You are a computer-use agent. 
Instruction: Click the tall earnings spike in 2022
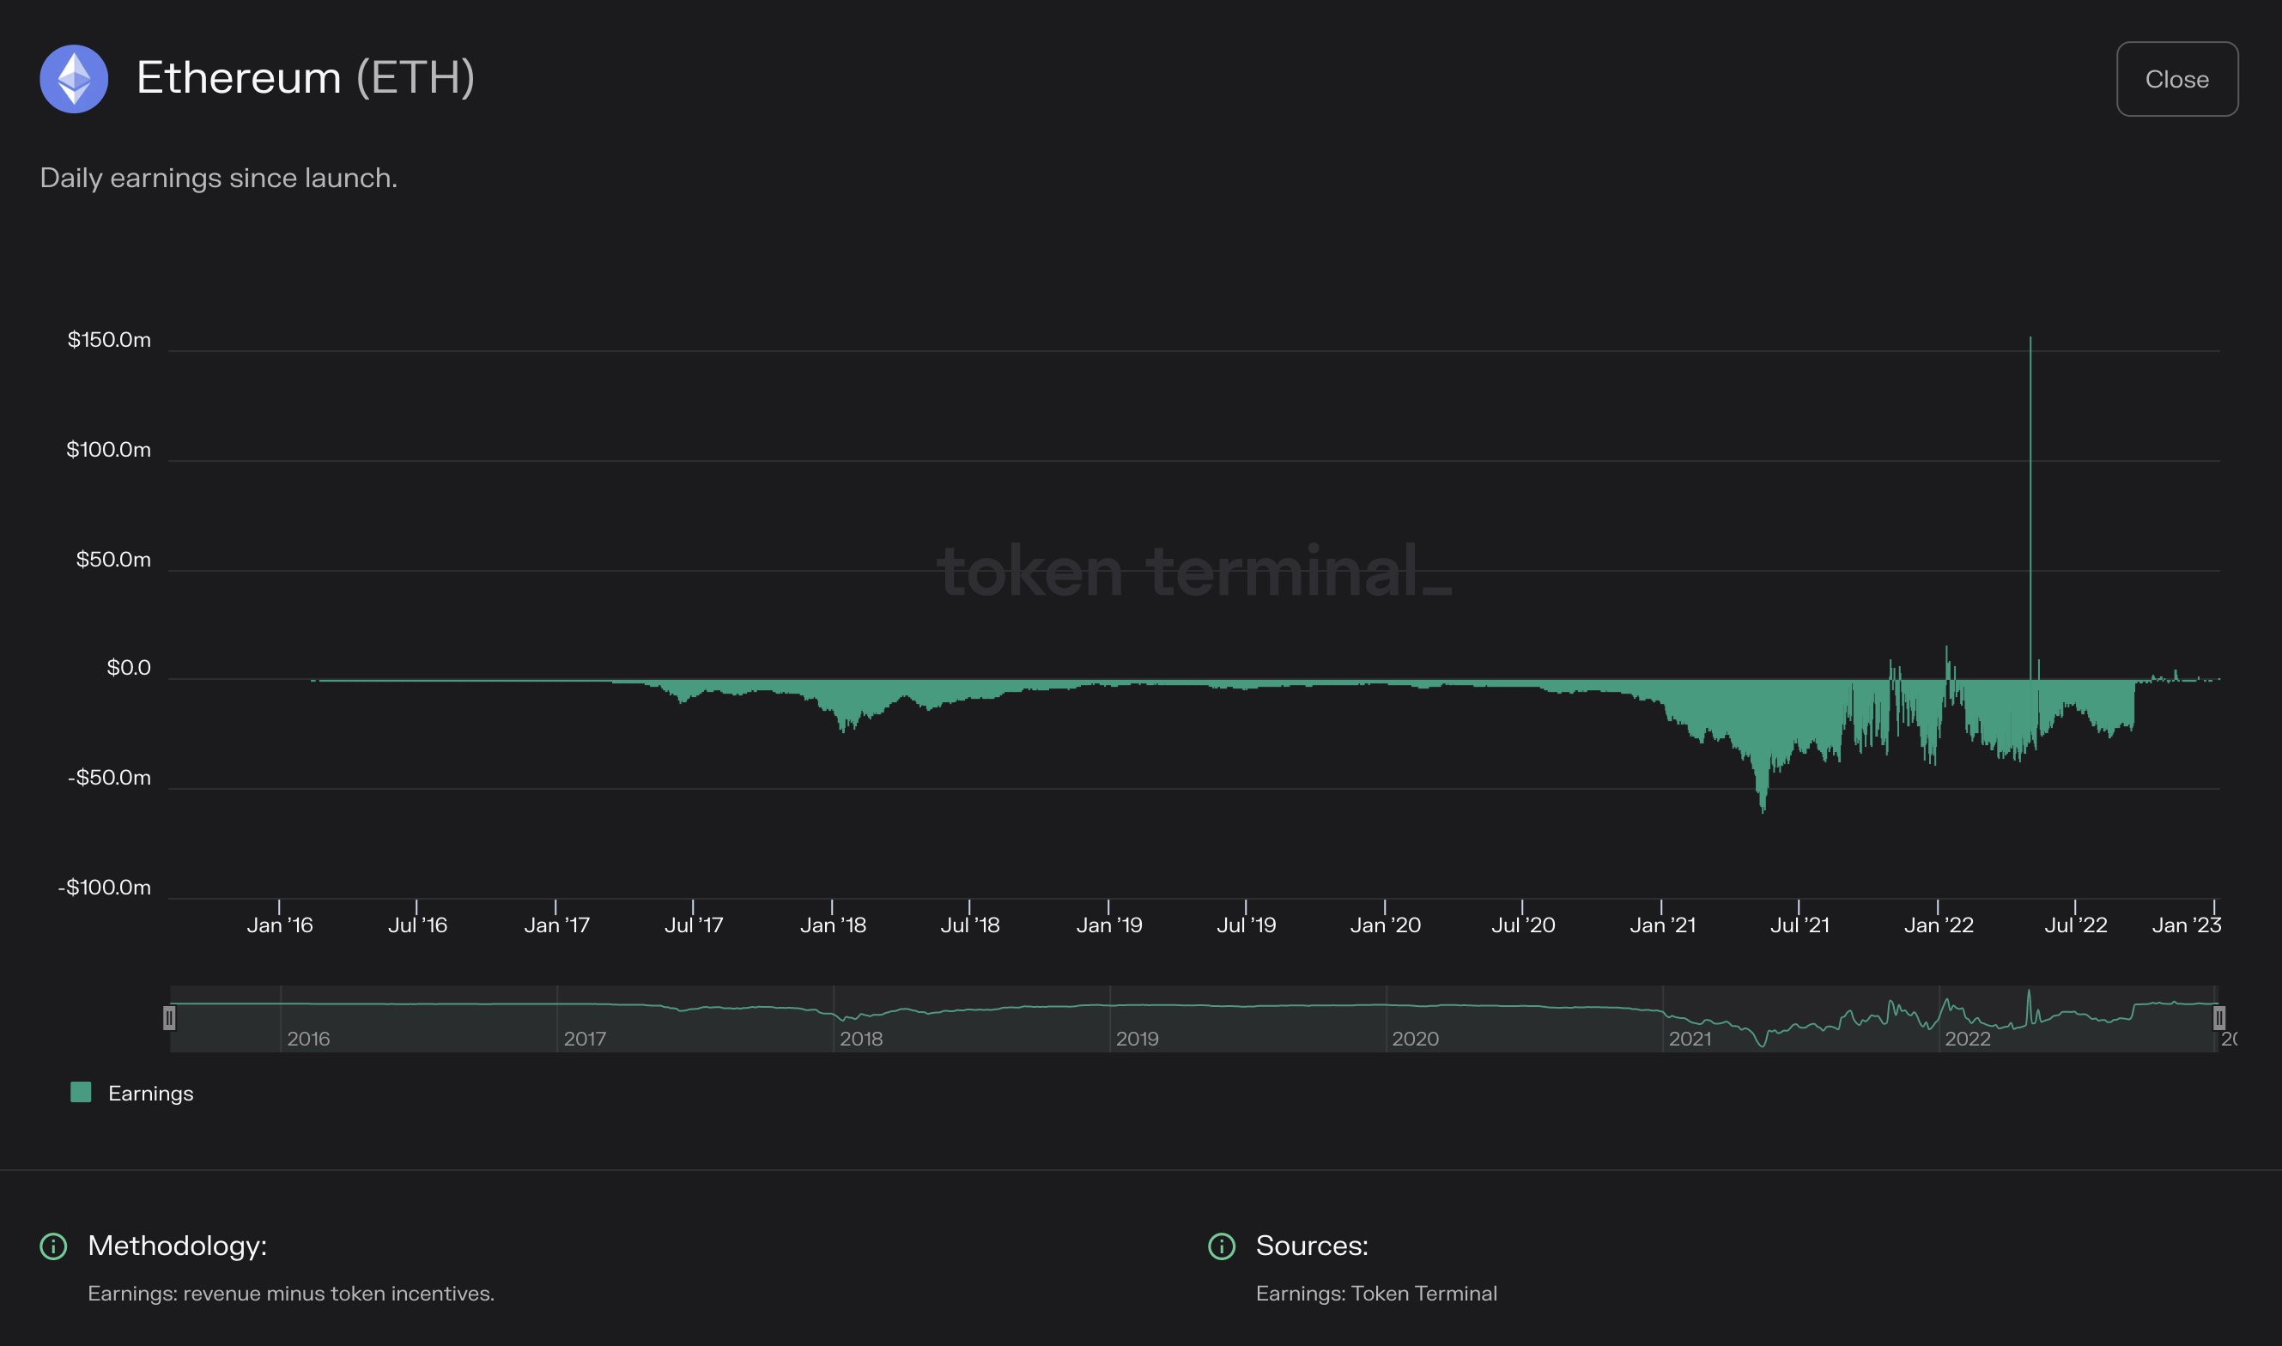2030,471
